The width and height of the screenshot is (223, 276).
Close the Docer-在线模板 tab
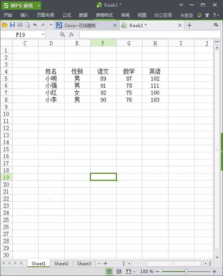115,25
